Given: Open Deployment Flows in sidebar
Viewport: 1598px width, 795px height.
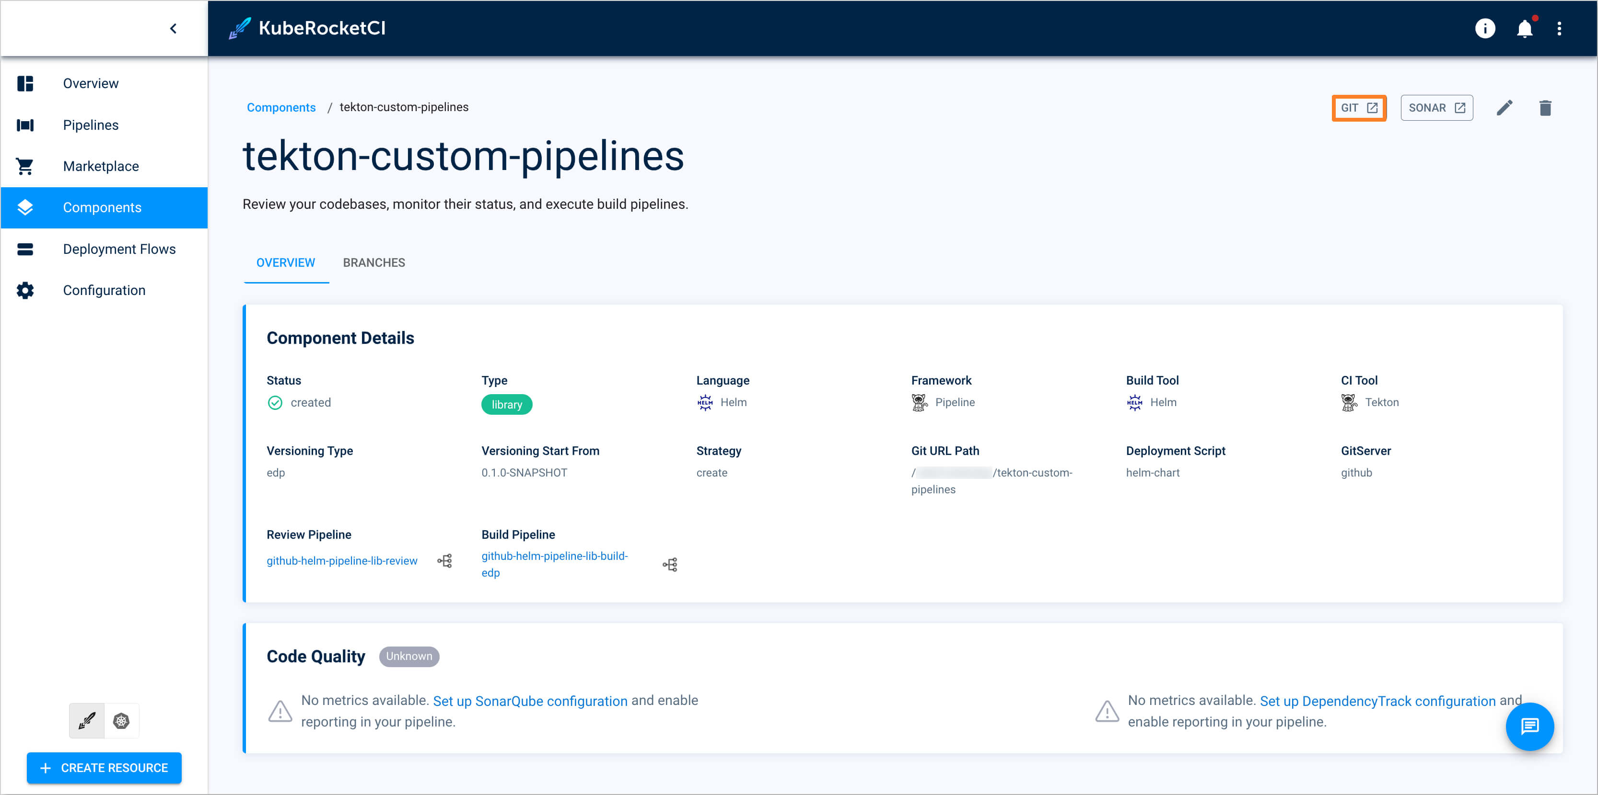Looking at the screenshot, I should tap(120, 249).
